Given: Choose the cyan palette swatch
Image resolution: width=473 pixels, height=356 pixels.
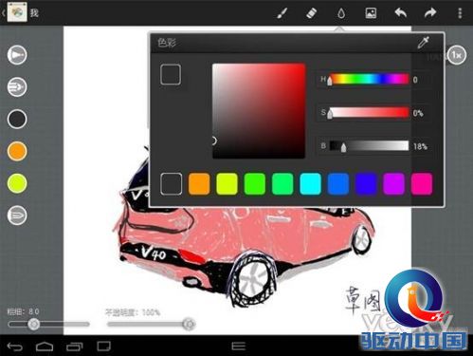Looking at the screenshot, I should coord(310,183).
